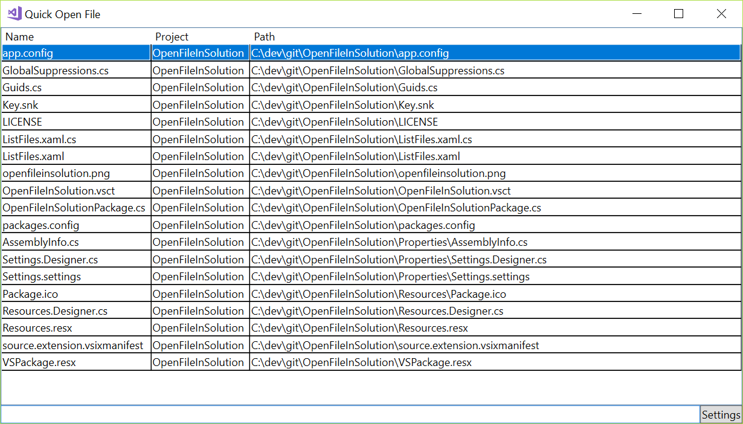
Task: Select the Guids.cs row
Action: tap(72, 87)
